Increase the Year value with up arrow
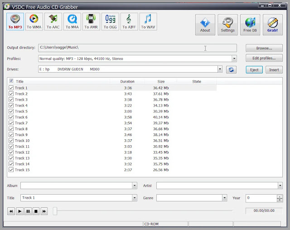This screenshot has width=290, height=230. pyautogui.click(x=280, y=196)
